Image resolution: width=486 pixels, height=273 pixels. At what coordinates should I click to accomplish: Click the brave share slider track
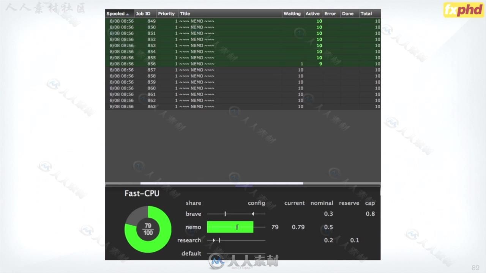click(236, 214)
